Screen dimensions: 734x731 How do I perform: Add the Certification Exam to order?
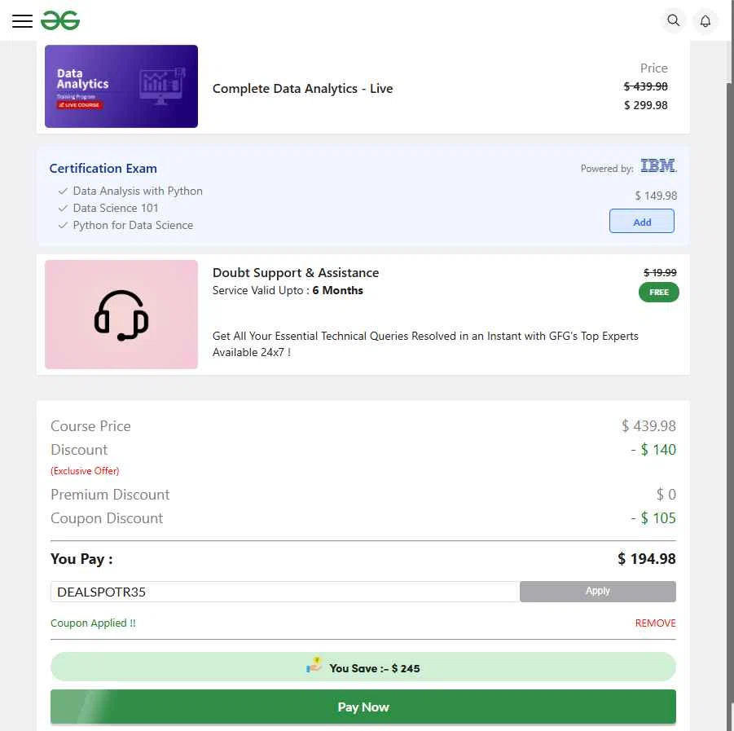[x=641, y=222]
